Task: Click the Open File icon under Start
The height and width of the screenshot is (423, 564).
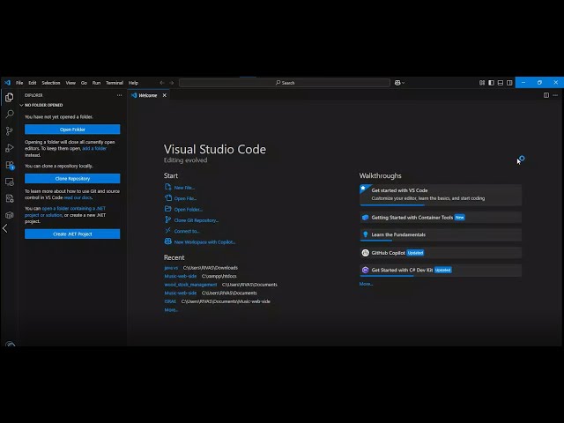Action: (168, 197)
